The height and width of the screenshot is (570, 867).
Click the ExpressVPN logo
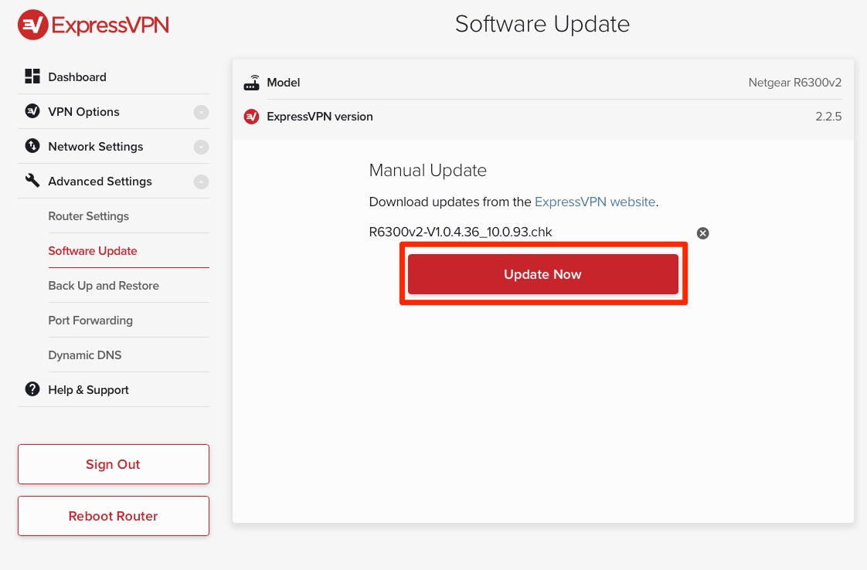point(92,24)
